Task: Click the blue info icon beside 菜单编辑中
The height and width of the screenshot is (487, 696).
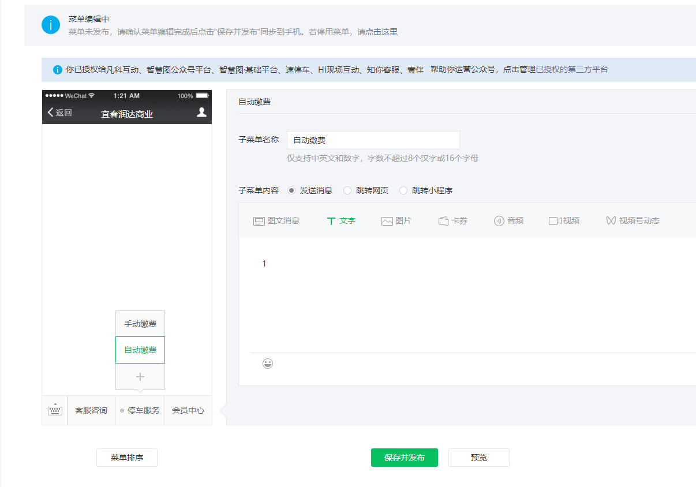Action: coord(51,25)
